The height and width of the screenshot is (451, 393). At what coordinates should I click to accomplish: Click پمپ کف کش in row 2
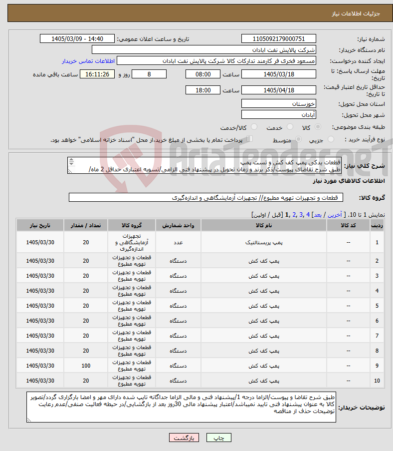point(264,261)
